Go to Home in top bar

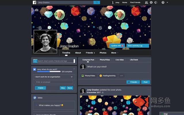click(x=124, y=3)
